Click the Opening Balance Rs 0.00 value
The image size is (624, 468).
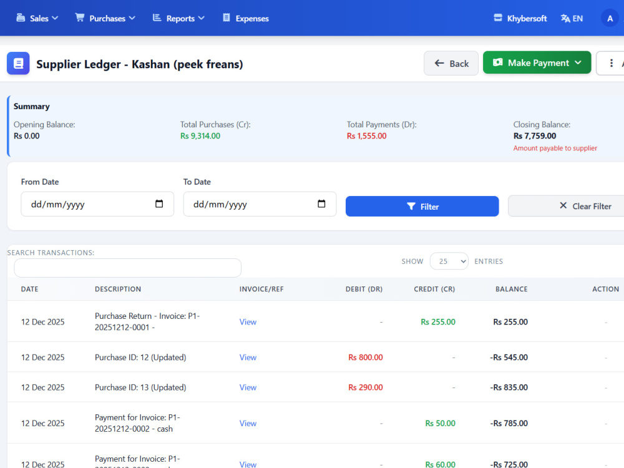[x=27, y=135]
